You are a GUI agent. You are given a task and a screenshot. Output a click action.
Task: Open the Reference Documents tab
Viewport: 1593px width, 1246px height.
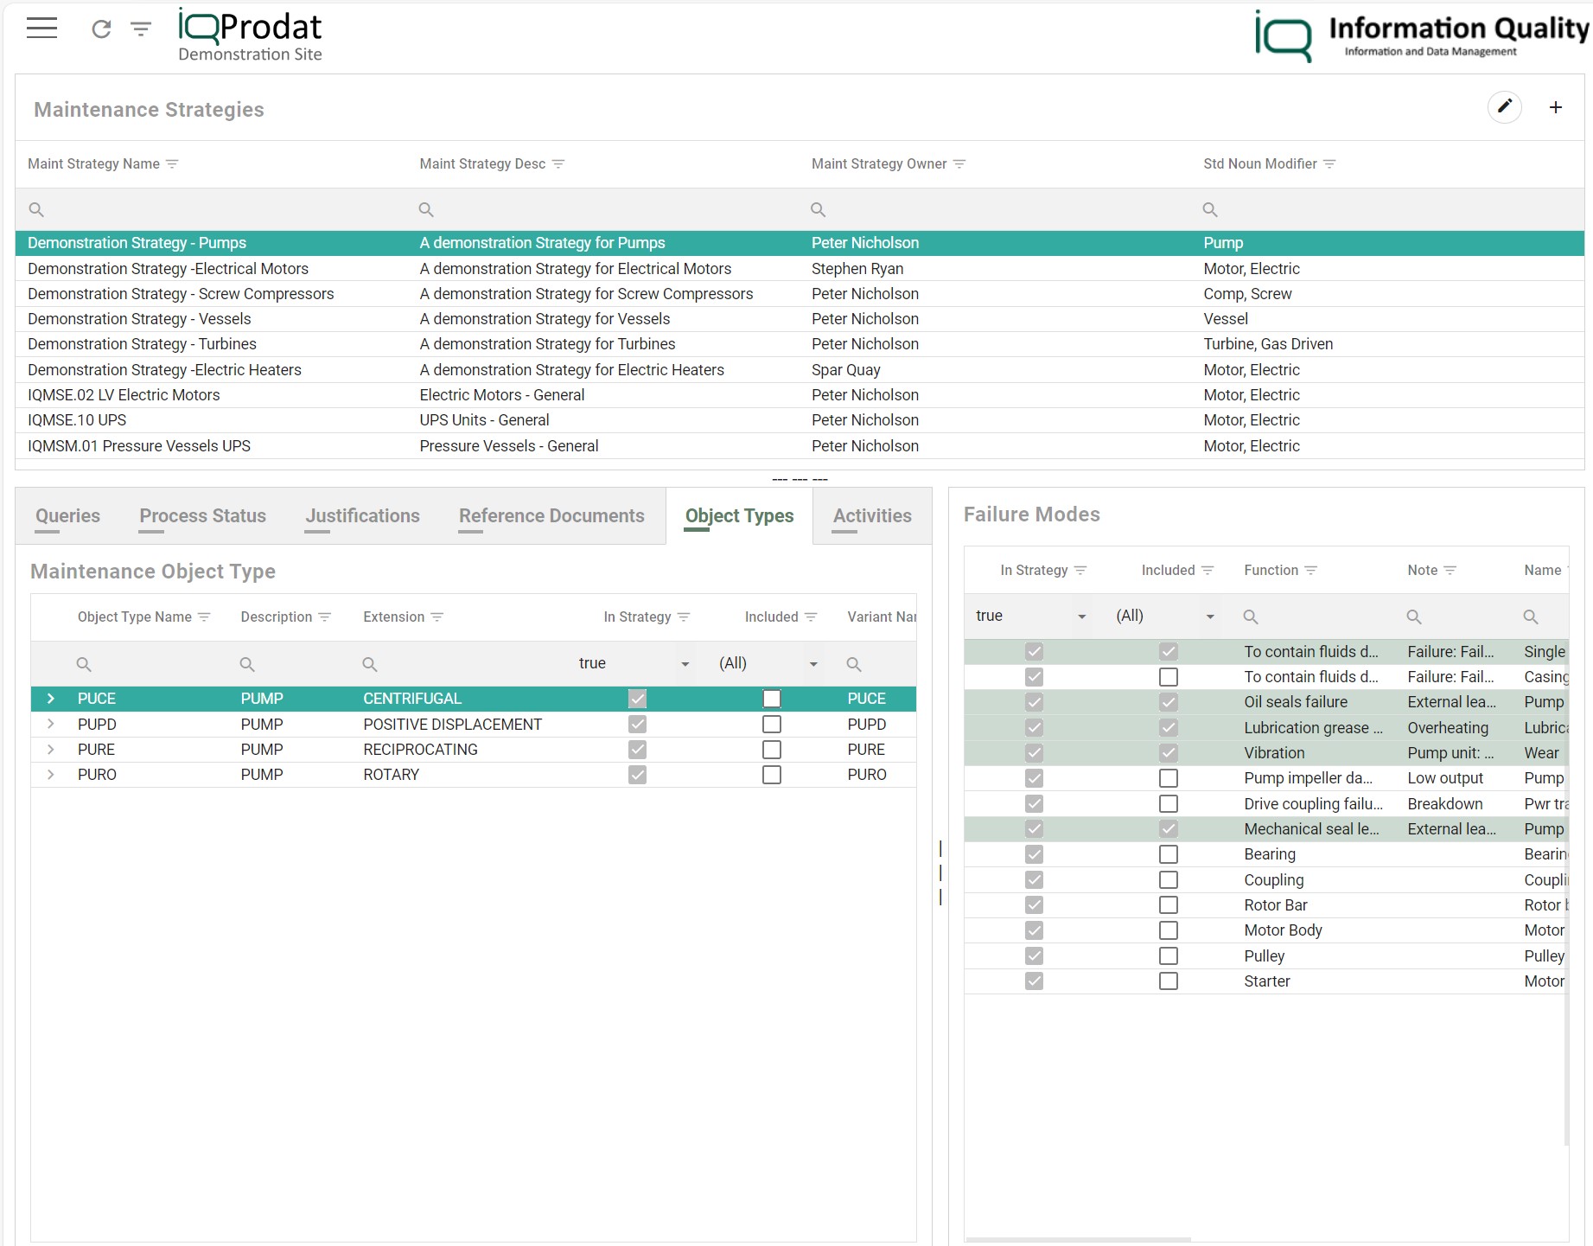(x=551, y=515)
